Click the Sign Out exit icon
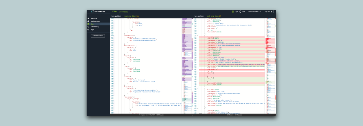The width and height of the screenshot is (363, 126). click(272, 11)
